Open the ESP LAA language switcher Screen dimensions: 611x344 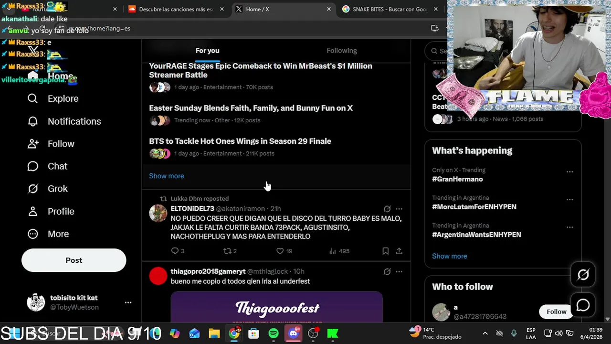[x=530, y=333]
